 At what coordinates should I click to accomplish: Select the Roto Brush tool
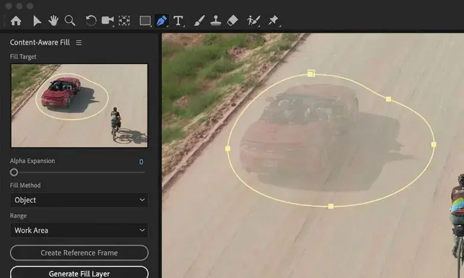[x=254, y=20]
